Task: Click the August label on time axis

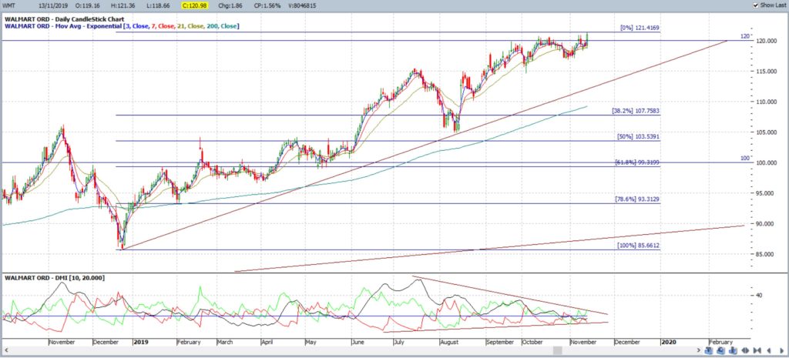Action: (449, 342)
